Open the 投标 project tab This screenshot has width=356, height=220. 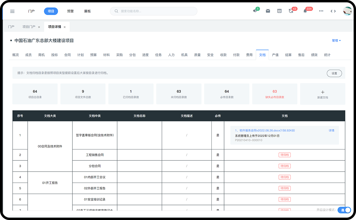(54, 55)
